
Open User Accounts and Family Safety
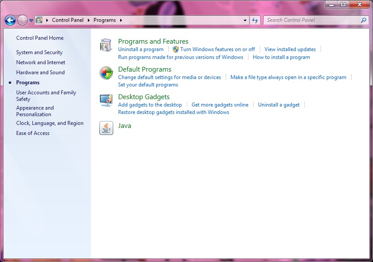pyautogui.click(x=46, y=96)
